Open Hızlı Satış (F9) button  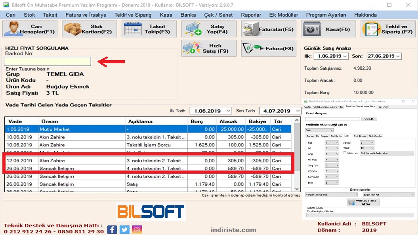click(x=209, y=48)
